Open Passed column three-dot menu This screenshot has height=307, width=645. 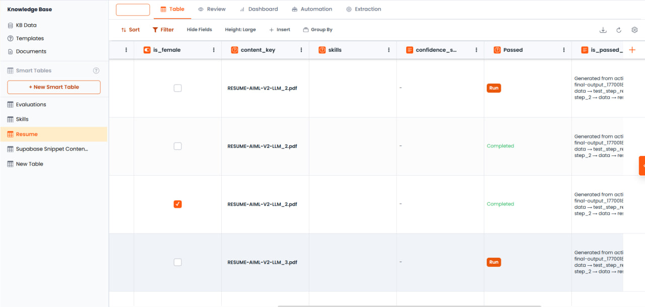tap(564, 50)
